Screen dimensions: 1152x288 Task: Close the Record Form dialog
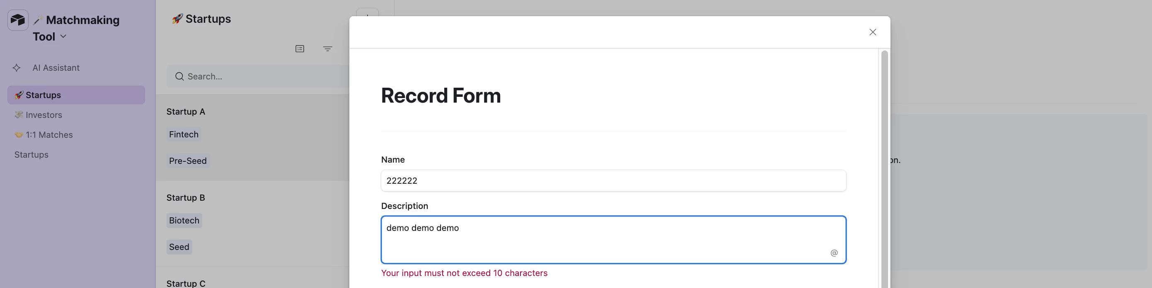[873, 32]
